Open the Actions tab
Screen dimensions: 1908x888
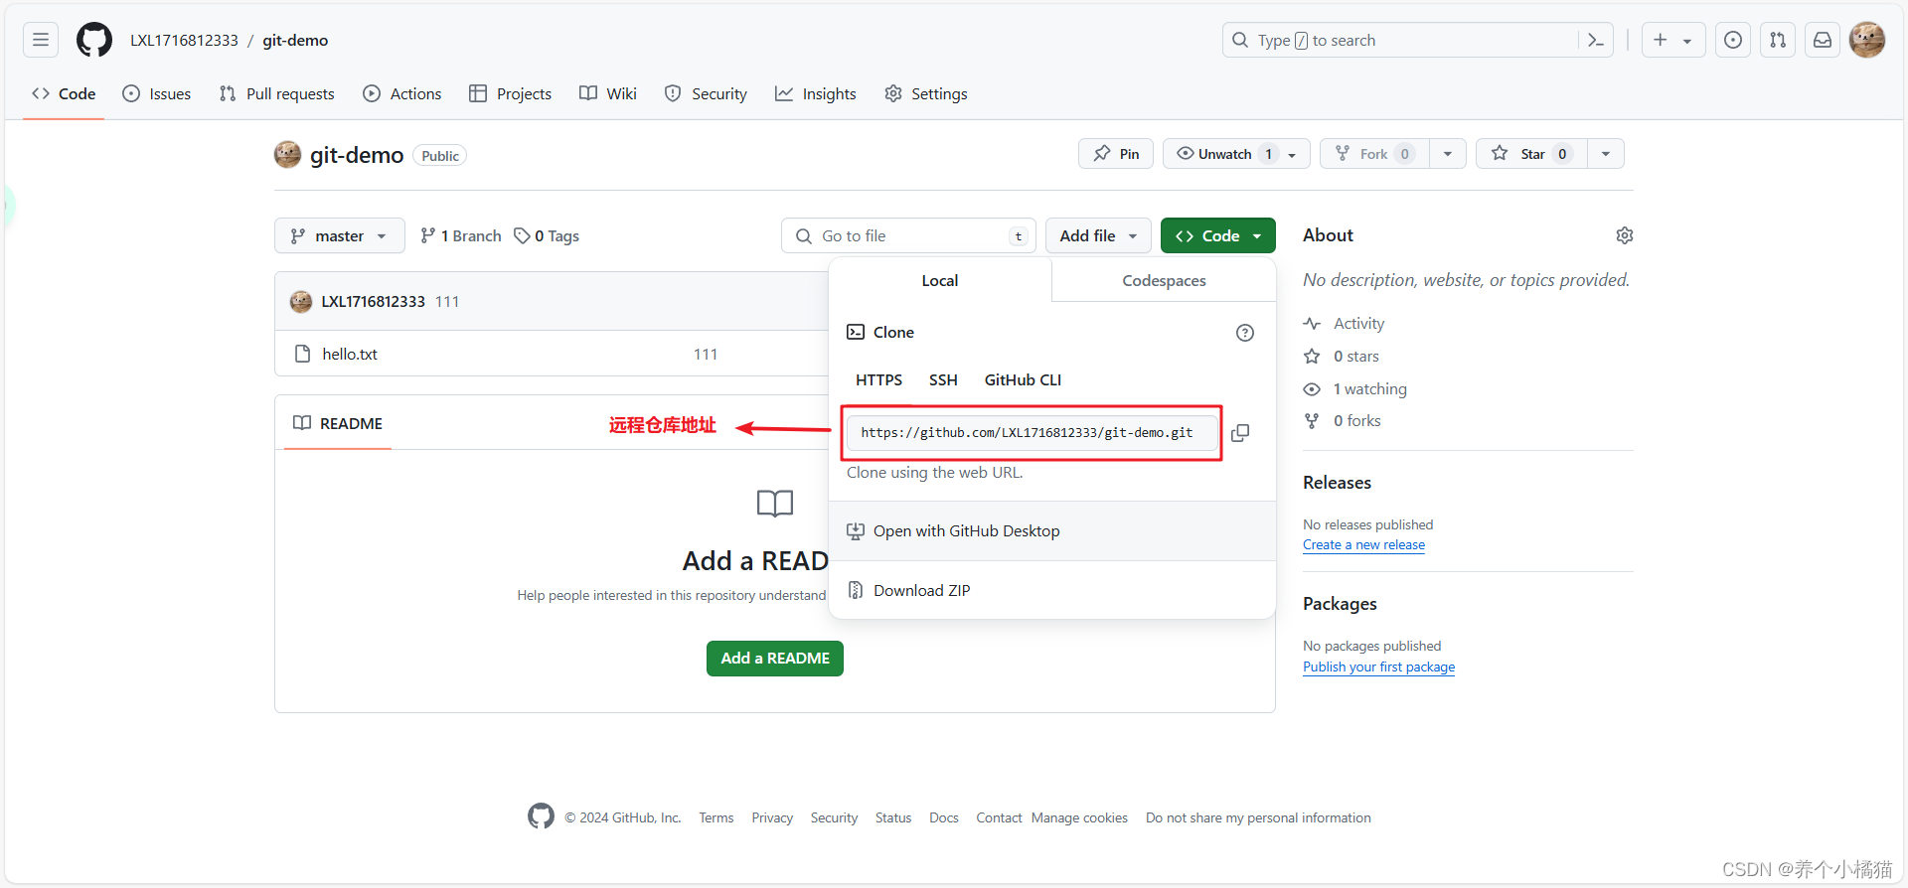coord(402,93)
